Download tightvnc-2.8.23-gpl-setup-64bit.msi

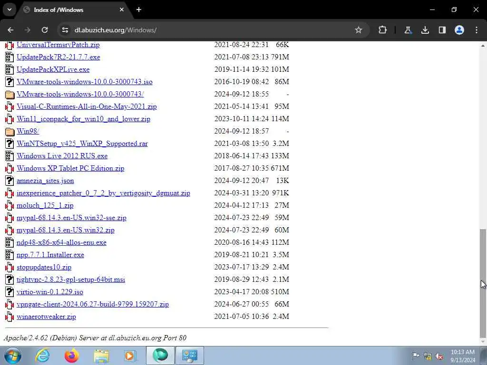pos(71,279)
